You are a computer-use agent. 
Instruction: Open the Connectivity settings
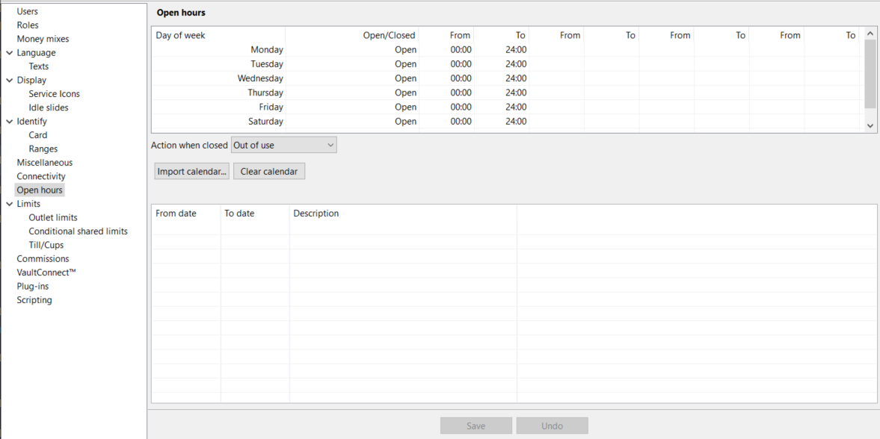[41, 175]
